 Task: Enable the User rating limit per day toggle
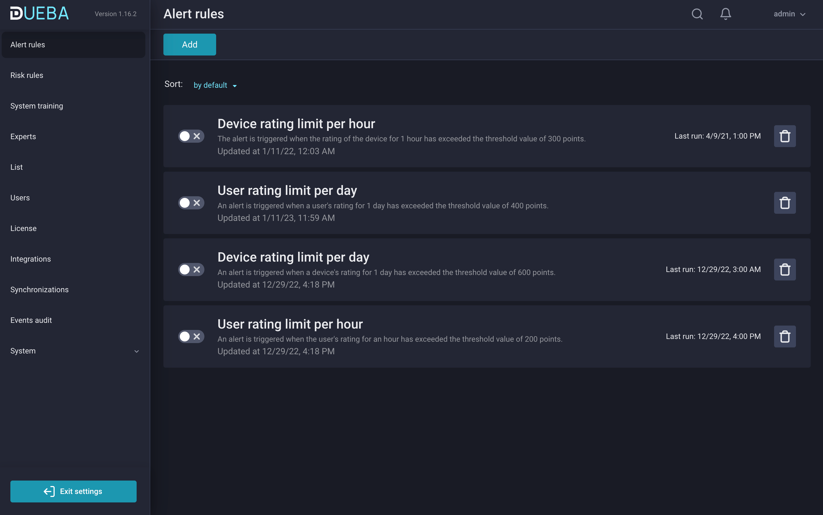pyautogui.click(x=191, y=203)
